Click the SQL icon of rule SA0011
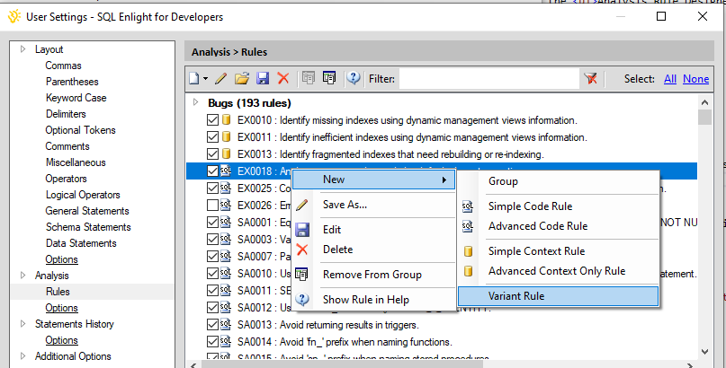Image resolution: width=726 pixels, height=368 pixels. coord(226,291)
